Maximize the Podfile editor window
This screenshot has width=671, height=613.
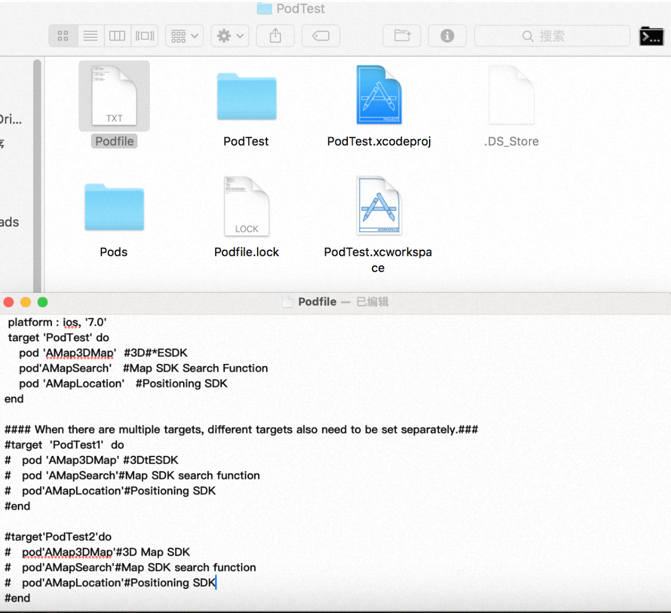[x=43, y=302]
